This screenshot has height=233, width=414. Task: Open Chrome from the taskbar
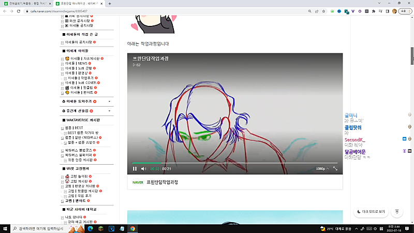pyautogui.click(x=132, y=229)
